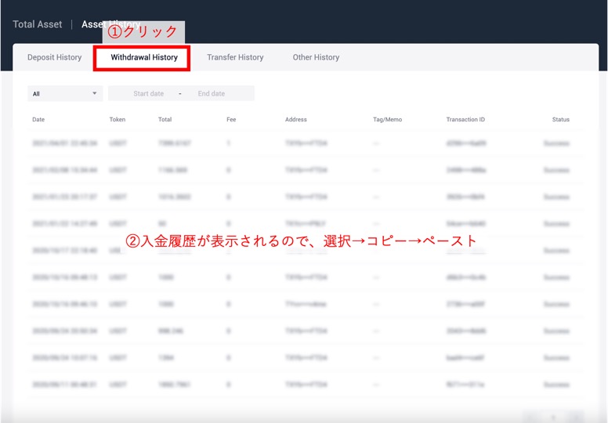Click the Status column header
The image size is (608, 423).
561,119
